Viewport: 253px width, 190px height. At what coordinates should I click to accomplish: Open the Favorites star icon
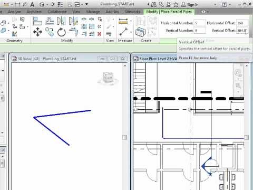point(176,4)
